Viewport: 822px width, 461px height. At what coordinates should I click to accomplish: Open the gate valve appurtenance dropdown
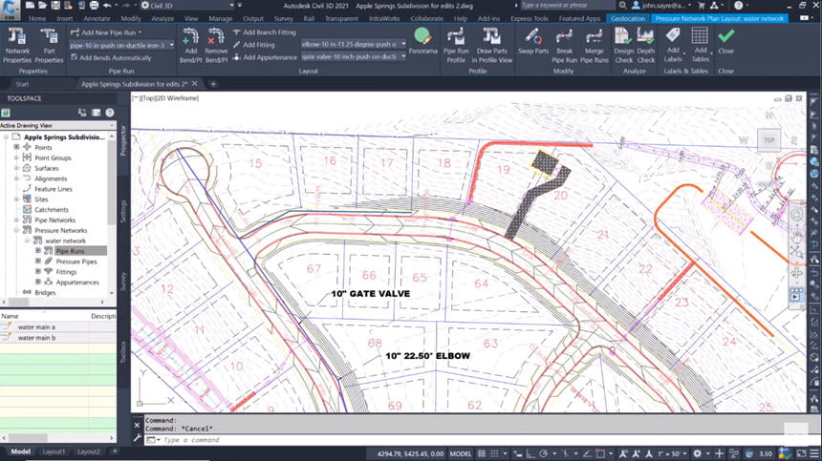pos(354,56)
